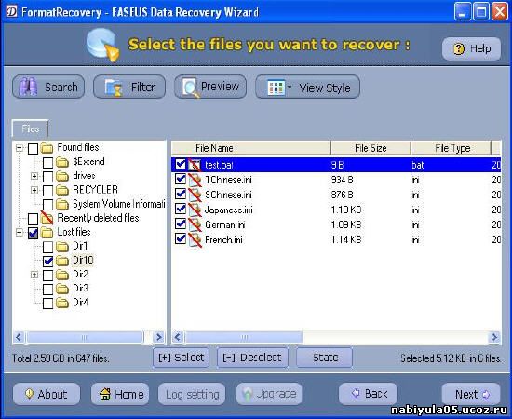Sort by File Size column header
This screenshot has width=512, height=419.
click(x=371, y=148)
